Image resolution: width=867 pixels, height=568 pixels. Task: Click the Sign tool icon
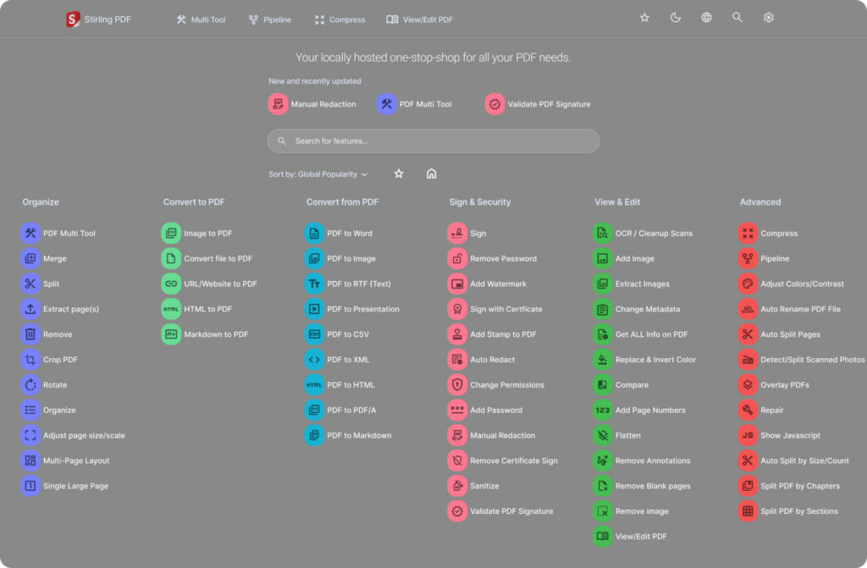[x=457, y=234]
